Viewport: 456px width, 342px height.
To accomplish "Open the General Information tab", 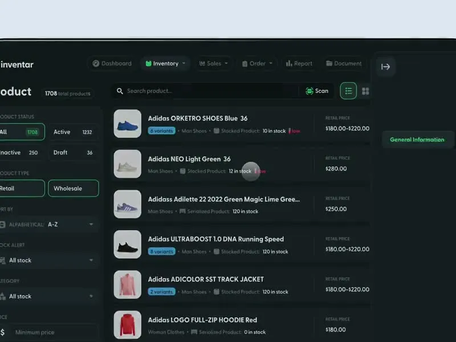I will [x=417, y=140].
